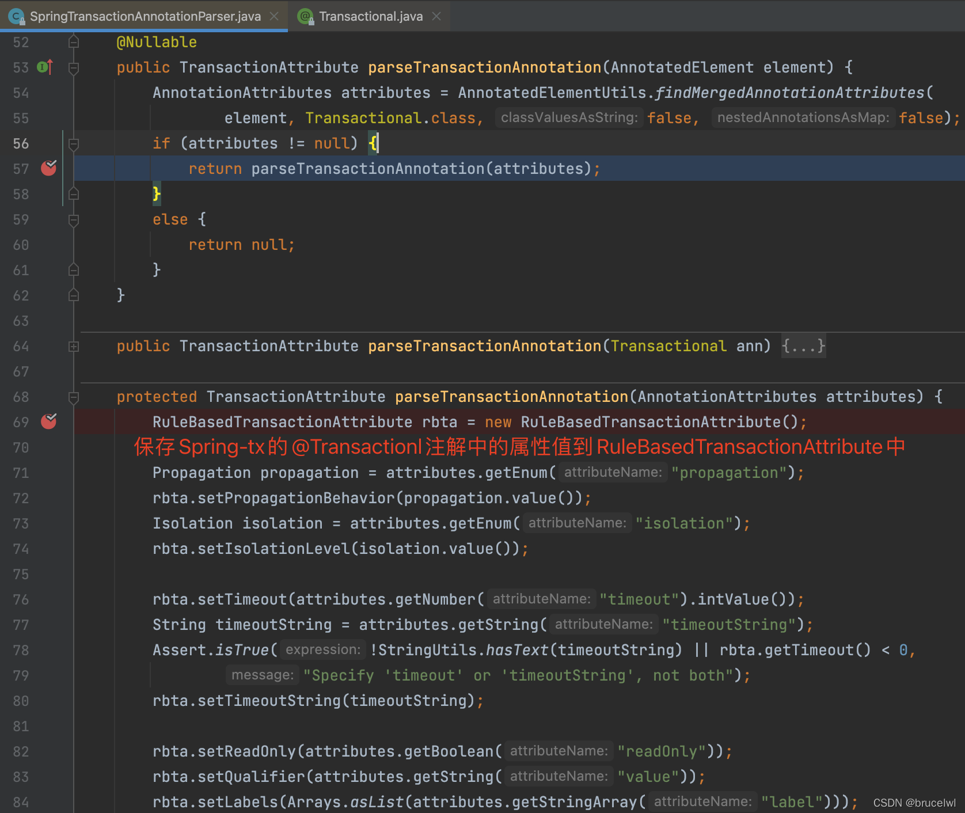Viewport: 965px width, 813px height.
Task: Expand the folded method at line 64
Action: [74, 347]
